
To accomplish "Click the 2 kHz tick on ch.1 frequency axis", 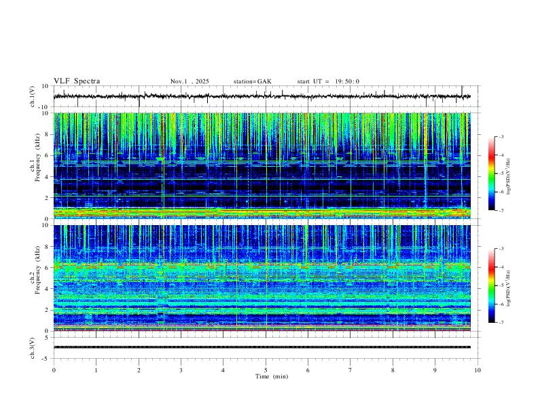I will pos(48,198).
